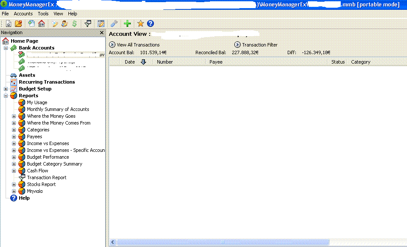Click the Transaction Report funnel icon in the tree
407x247 pixels.
point(22,177)
